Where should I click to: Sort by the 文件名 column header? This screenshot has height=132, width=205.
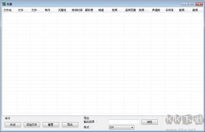[10, 10]
